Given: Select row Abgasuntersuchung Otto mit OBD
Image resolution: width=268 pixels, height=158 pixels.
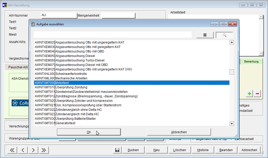Looking at the screenshot, I should pyautogui.click(x=132, y=51).
